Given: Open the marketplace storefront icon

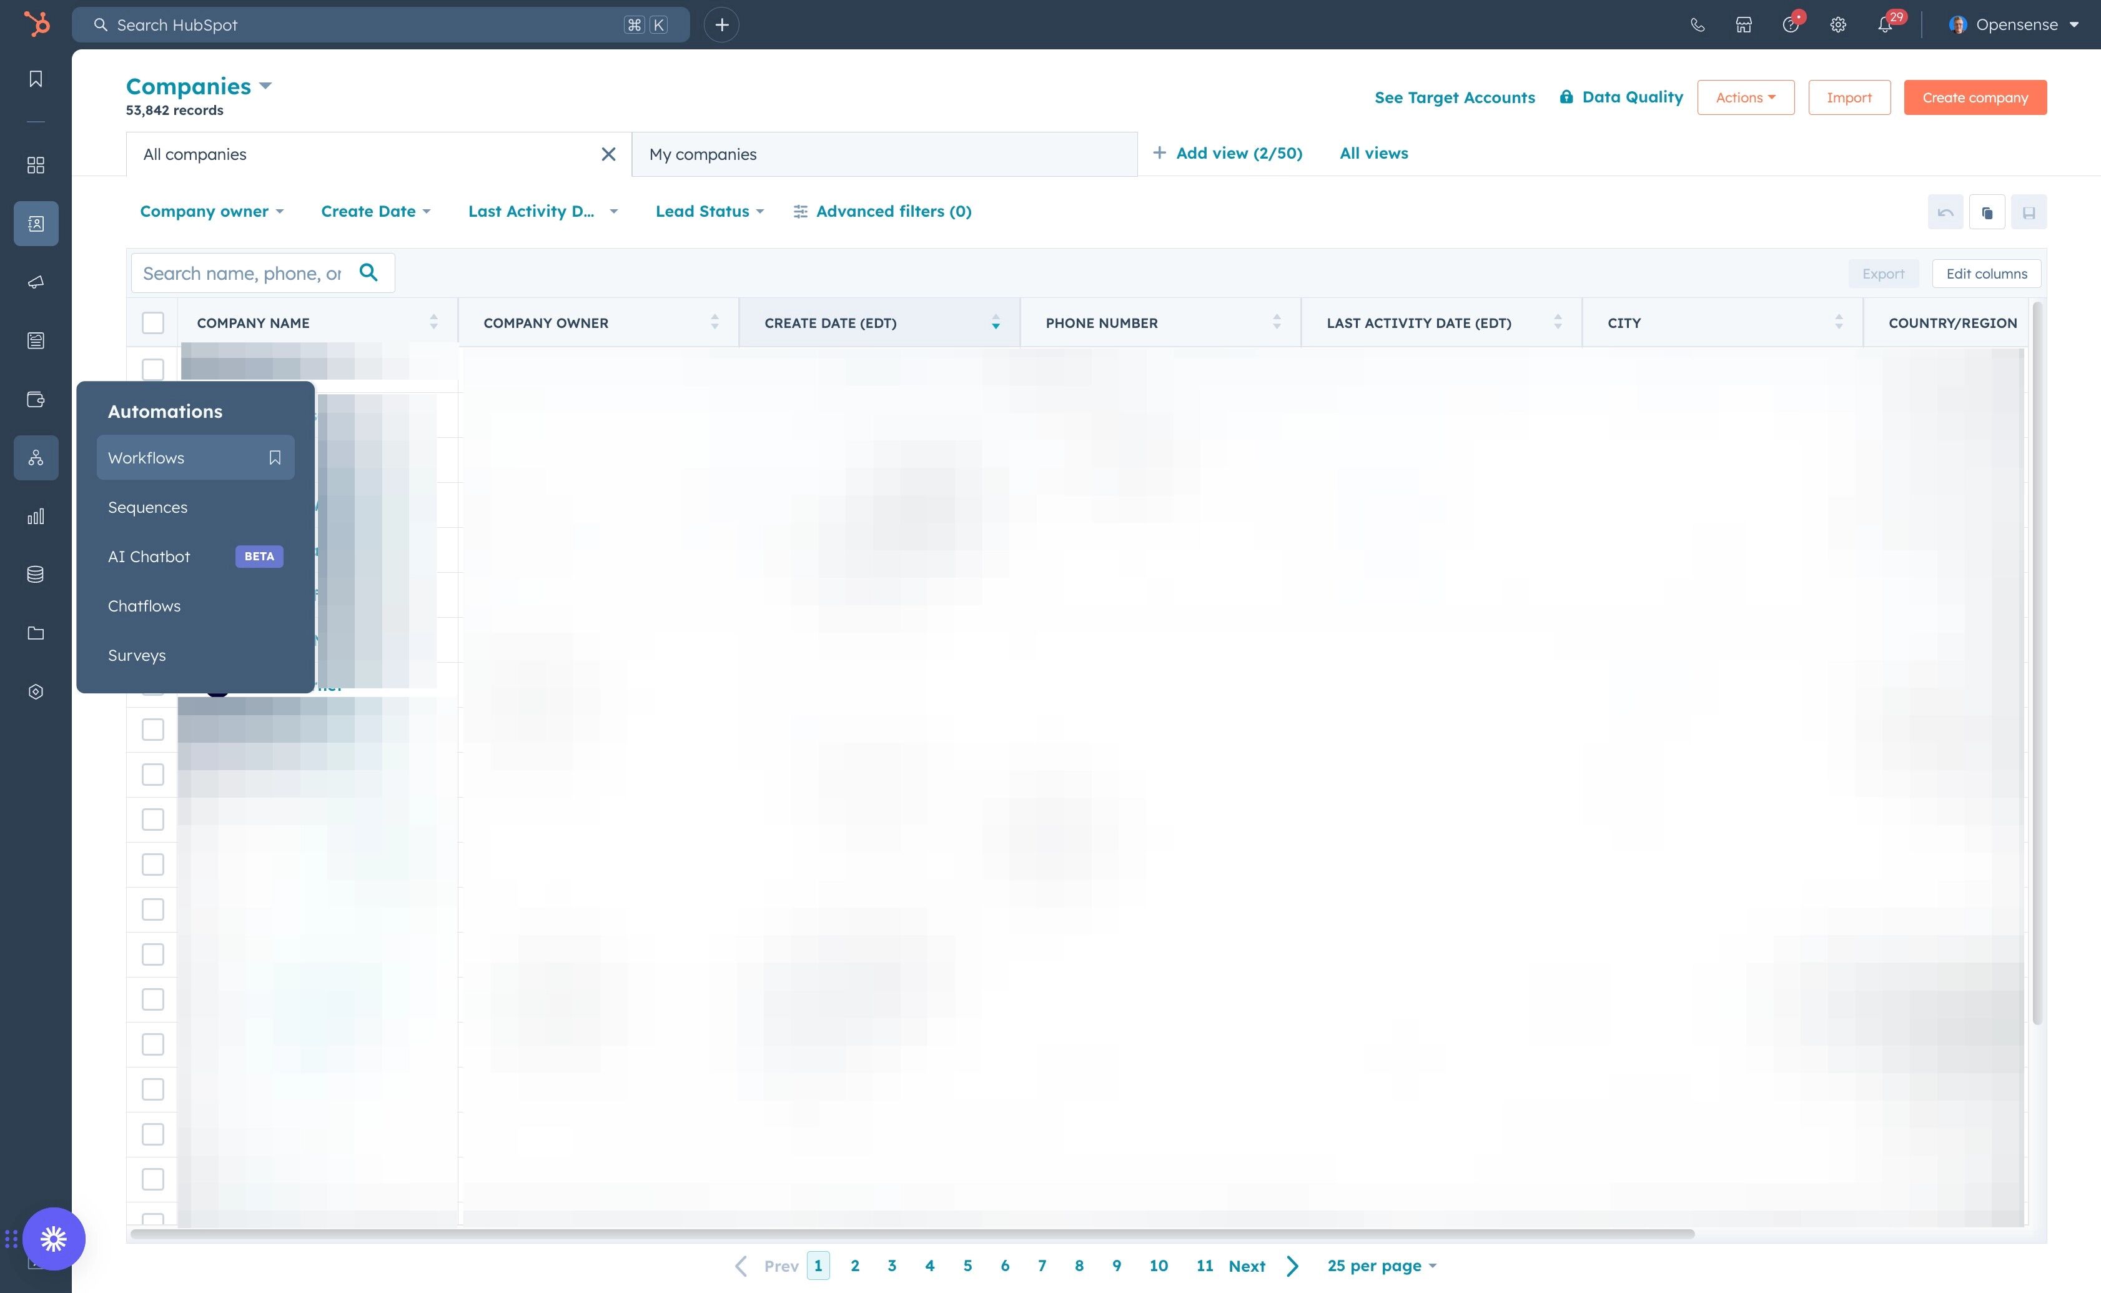Looking at the screenshot, I should point(1744,25).
